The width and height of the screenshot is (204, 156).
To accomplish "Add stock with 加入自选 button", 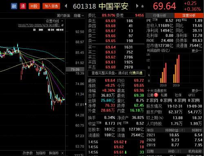I will coord(51,6).
